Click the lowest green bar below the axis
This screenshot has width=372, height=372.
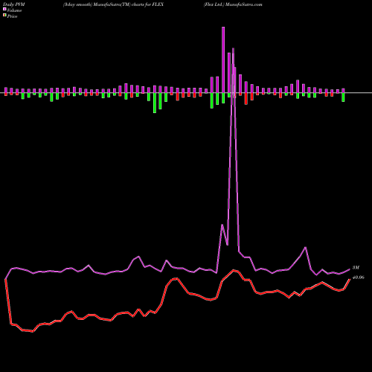tap(155, 103)
